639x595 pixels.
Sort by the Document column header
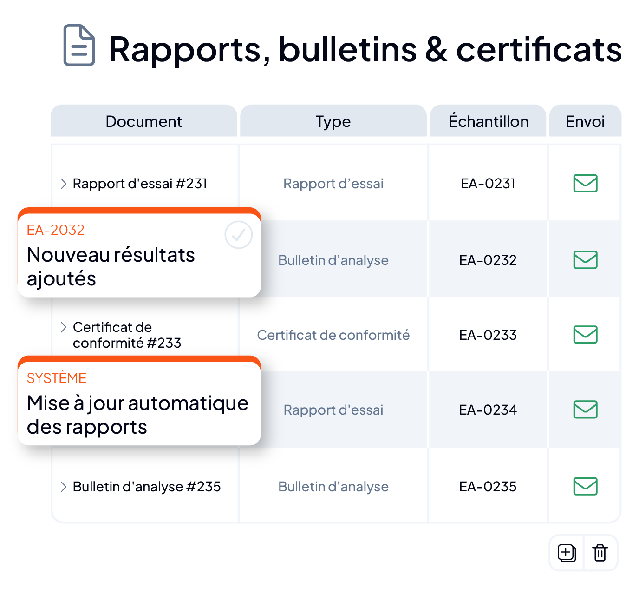tap(144, 121)
